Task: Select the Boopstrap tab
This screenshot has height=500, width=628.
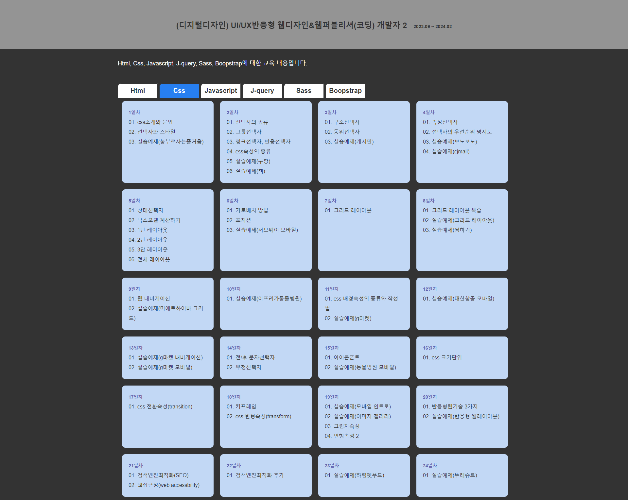Action: [345, 91]
